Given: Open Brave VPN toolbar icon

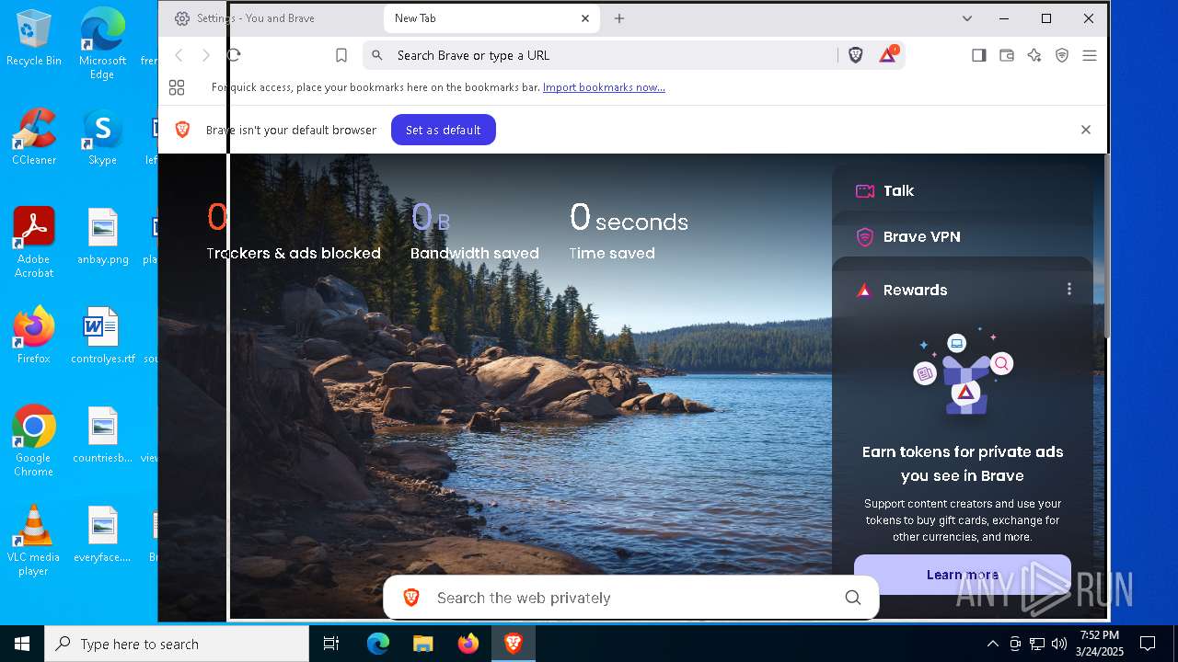Looking at the screenshot, I should point(1062,55).
